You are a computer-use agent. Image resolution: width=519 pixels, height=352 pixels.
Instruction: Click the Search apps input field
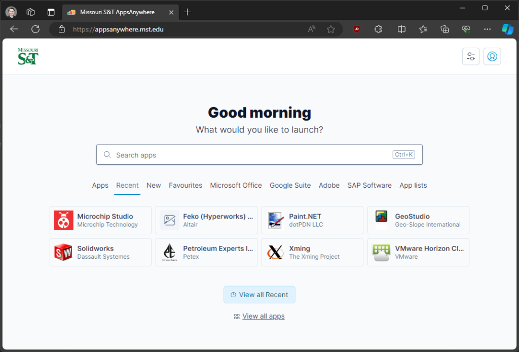259,155
